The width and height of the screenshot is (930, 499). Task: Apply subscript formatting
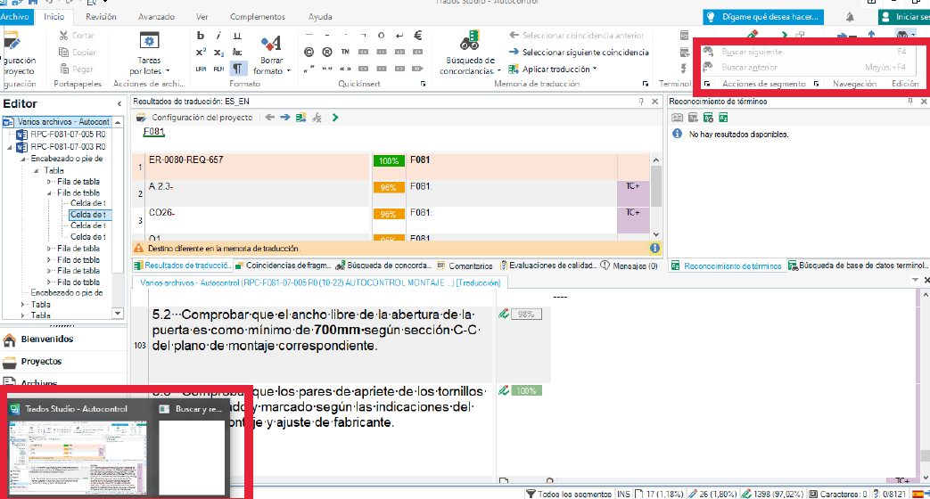click(218, 53)
